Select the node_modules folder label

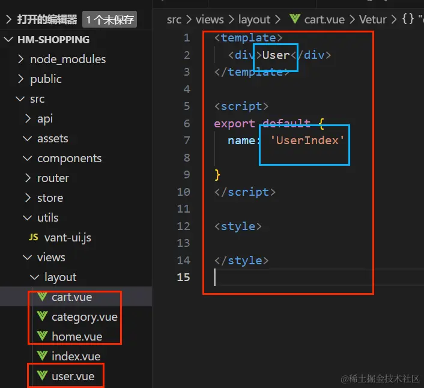click(x=68, y=59)
